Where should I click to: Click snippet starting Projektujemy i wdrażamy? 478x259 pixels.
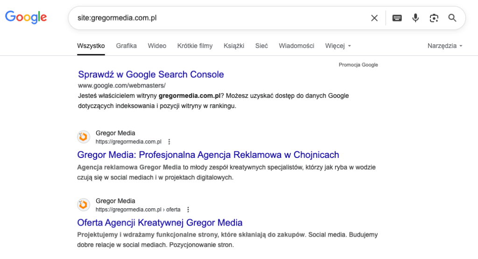click(x=227, y=240)
